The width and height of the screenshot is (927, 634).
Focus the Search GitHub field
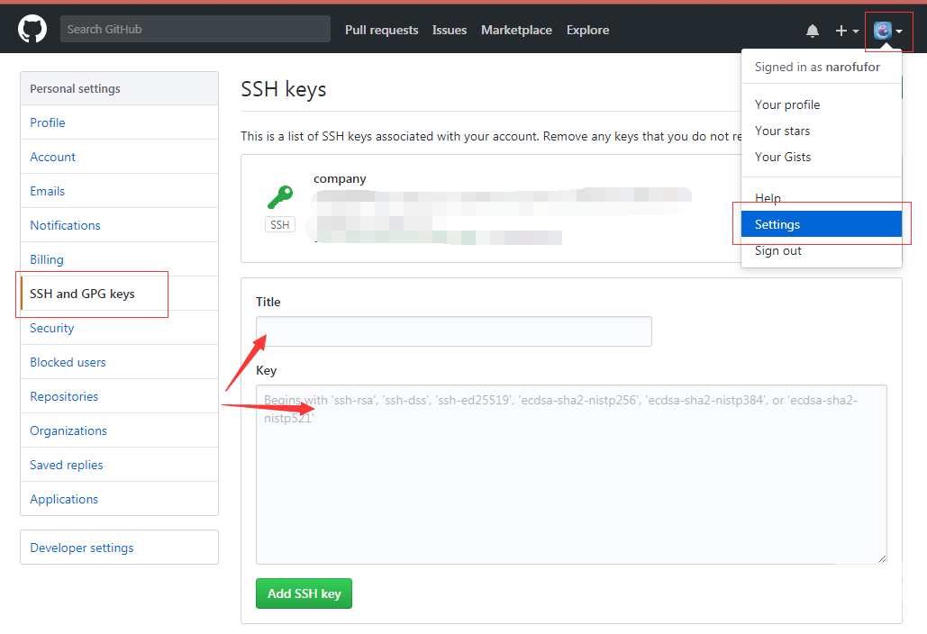point(195,29)
